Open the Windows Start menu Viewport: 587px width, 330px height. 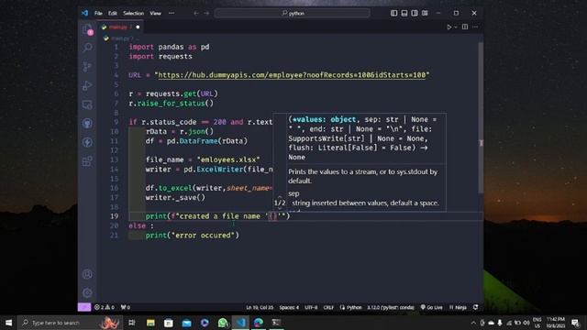tap(8, 323)
